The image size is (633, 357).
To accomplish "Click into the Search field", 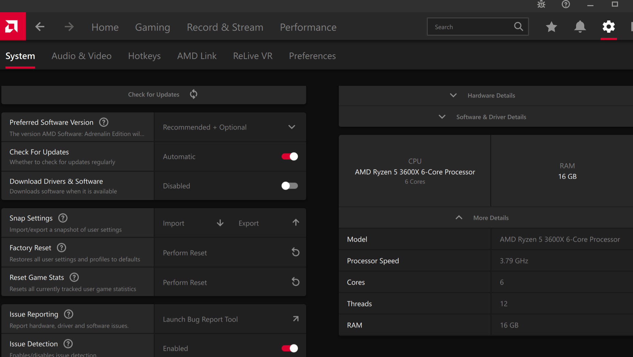I will 478,27.
